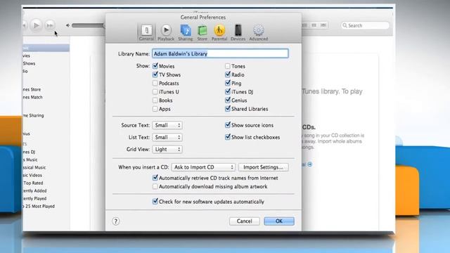Uncheck the Genius checkbox
450x253 pixels.
pyautogui.click(x=228, y=100)
